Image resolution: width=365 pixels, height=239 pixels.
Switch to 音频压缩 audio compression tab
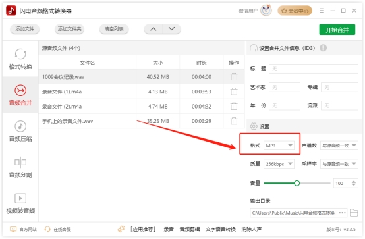[20, 131]
